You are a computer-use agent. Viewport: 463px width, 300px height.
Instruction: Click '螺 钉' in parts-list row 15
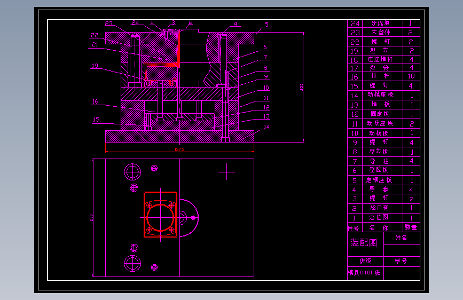coord(380,85)
